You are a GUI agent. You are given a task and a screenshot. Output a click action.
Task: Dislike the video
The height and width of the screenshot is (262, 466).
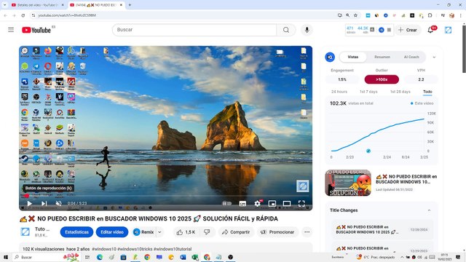tap(207, 232)
